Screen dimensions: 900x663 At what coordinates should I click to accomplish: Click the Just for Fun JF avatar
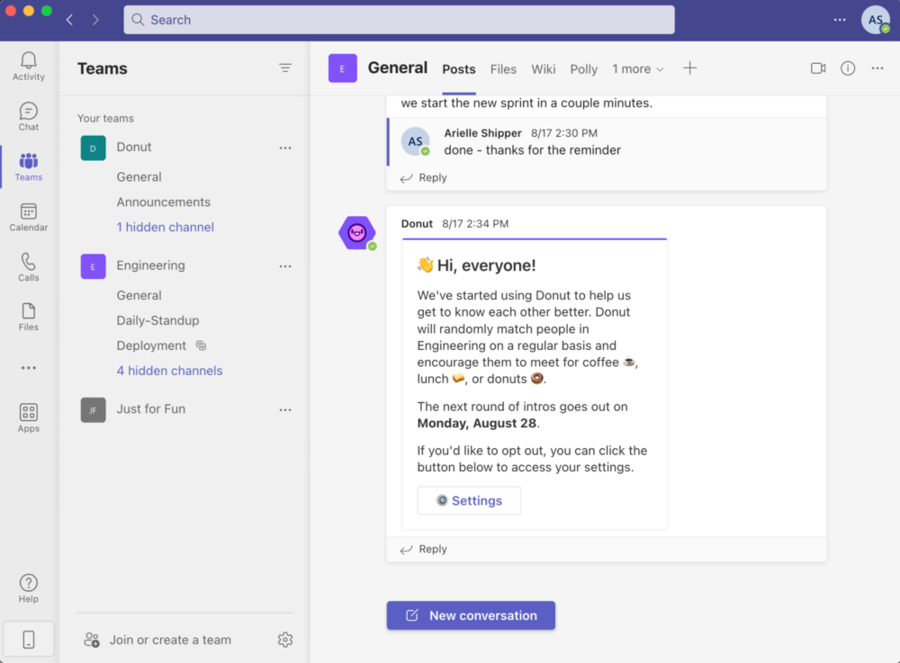coord(93,409)
